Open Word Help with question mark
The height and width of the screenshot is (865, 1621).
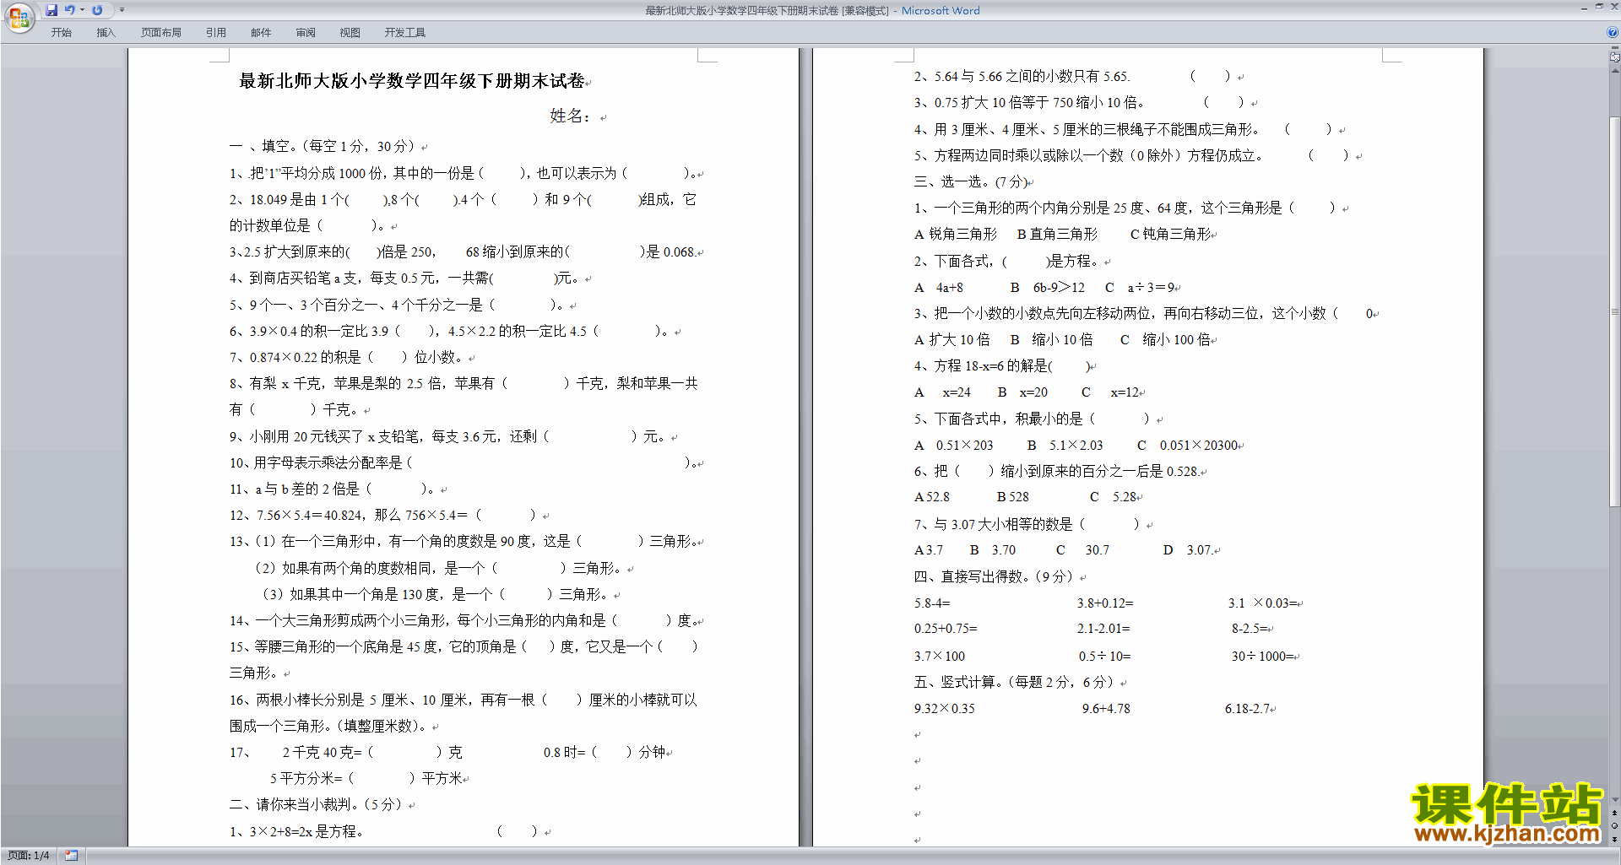(1613, 32)
